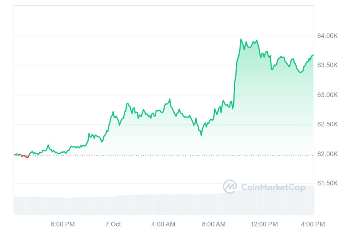Click the 8:00 PM time label
The width and height of the screenshot is (352, 234).
(63, 224)
